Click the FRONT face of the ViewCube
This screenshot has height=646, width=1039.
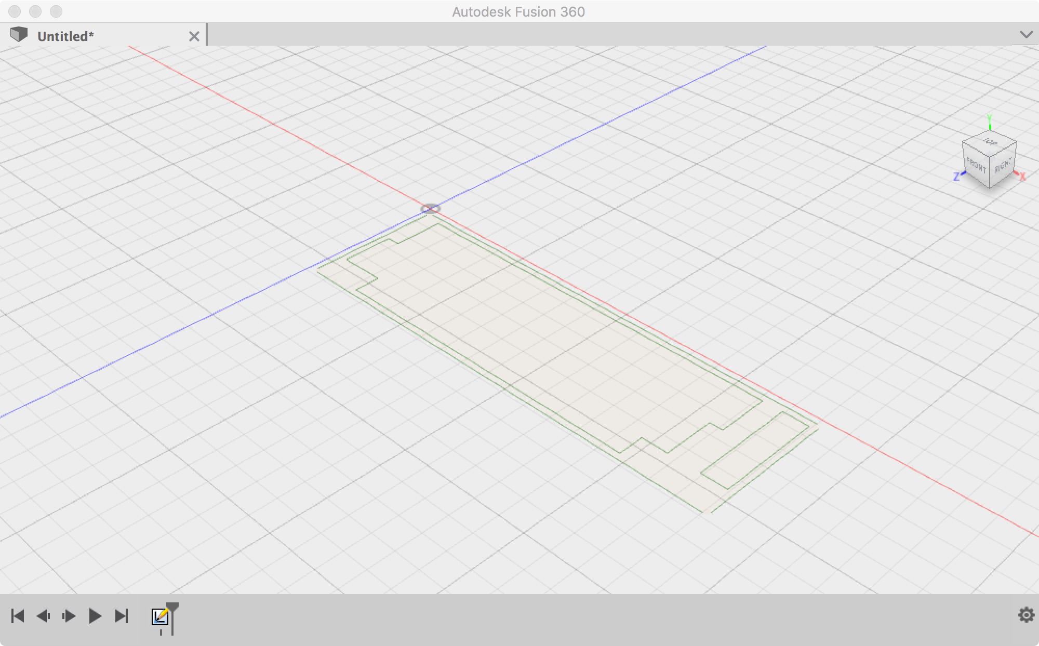(x=976, y=166)
